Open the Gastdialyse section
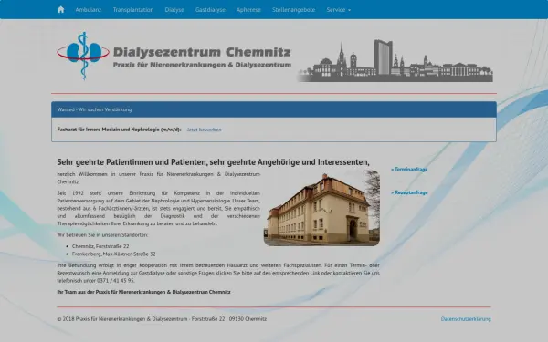Viewport: 548px width, 342px height. click(210, 10)
